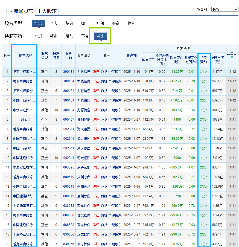This screenshot has width=239, height=247.
Task: Open the 报告期 dropdown showing 最新
Action: pyautogui.click(x=225, y=10)
